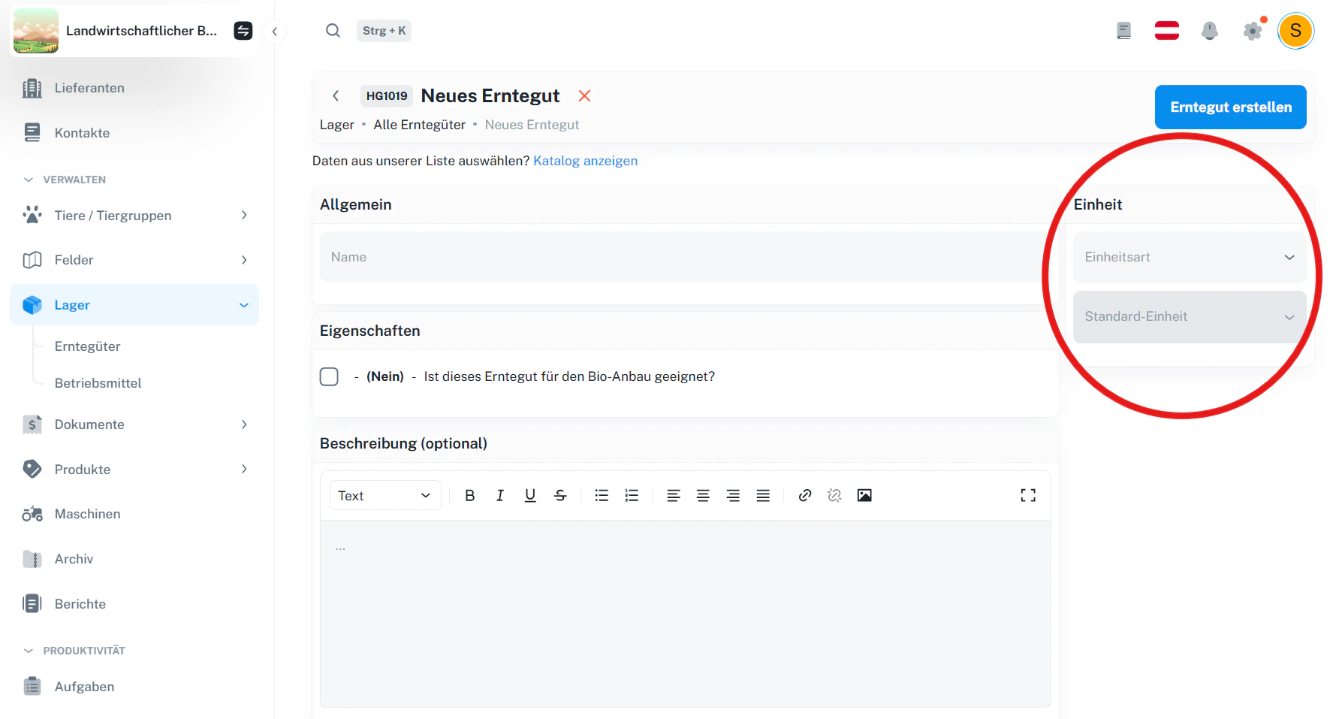
Task: Expand Produkte submenu arrow
Action: coord(244,470)
